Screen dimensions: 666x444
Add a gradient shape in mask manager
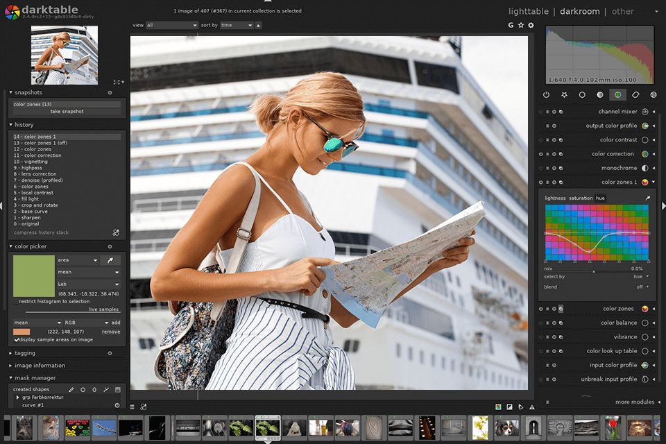[x=118, y=390]
